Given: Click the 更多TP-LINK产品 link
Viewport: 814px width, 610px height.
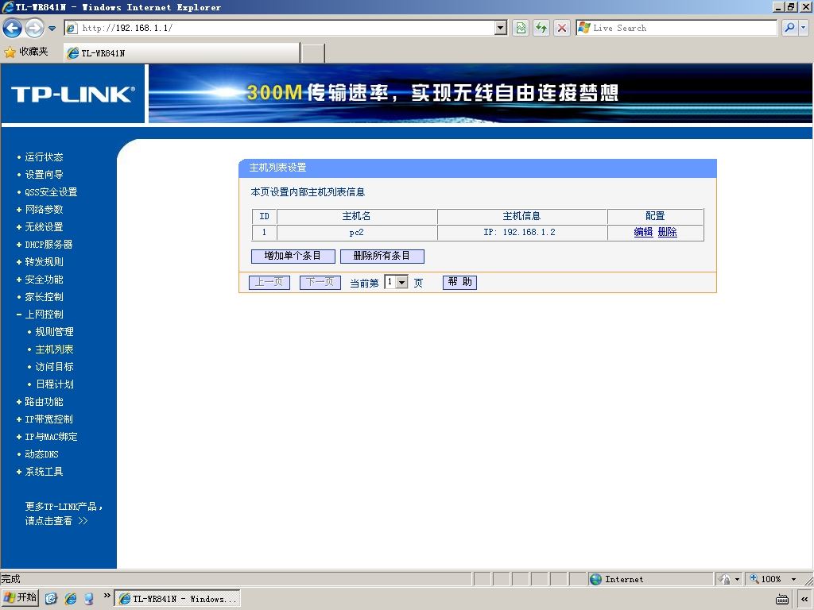Looking at the screenshot, I should pyautogui.click(x=64, y=514).
